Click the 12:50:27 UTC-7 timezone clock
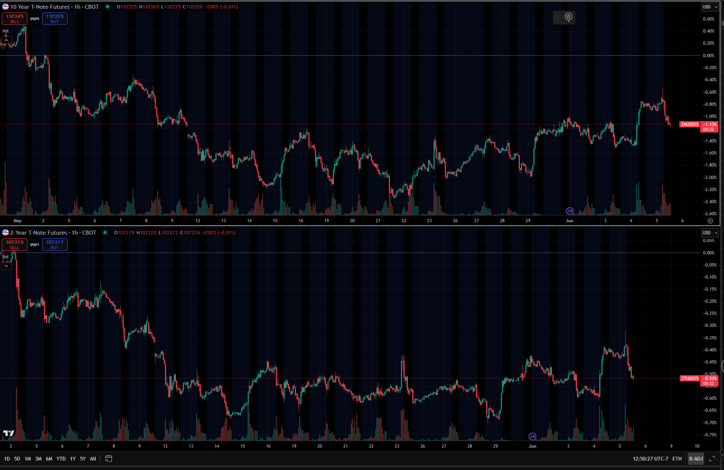 [x=650, y=459]
